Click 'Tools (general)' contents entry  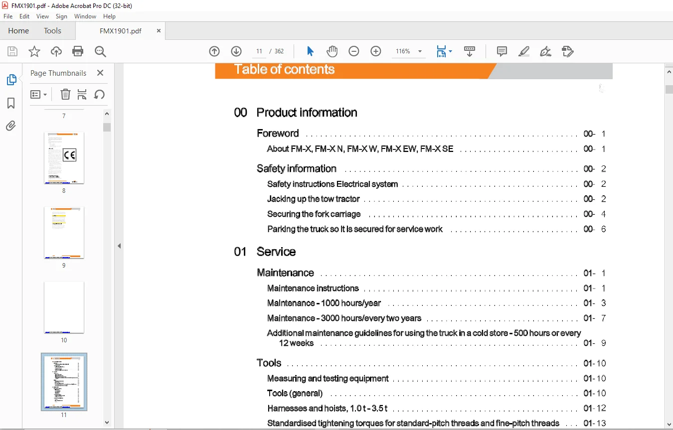coord(295,393)
